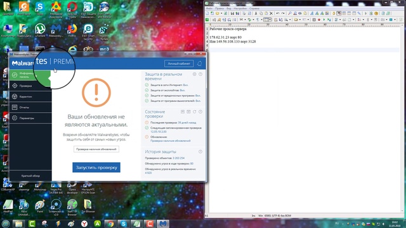
Task: Open the Вид menu in AkelPad
Action: click(229, 8)
